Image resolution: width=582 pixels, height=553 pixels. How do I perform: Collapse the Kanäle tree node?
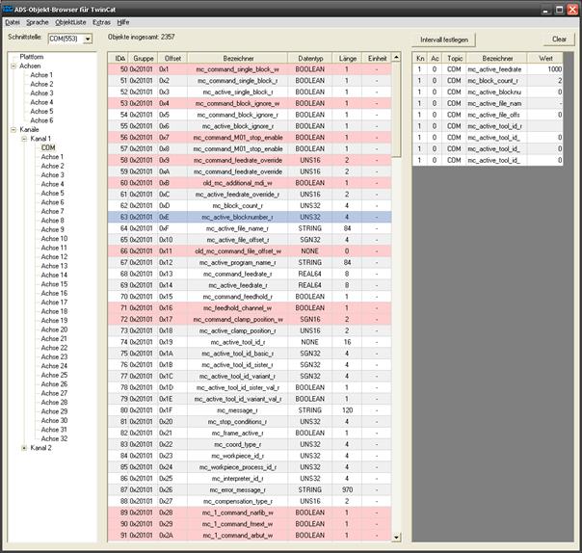[x=13, y=129]
